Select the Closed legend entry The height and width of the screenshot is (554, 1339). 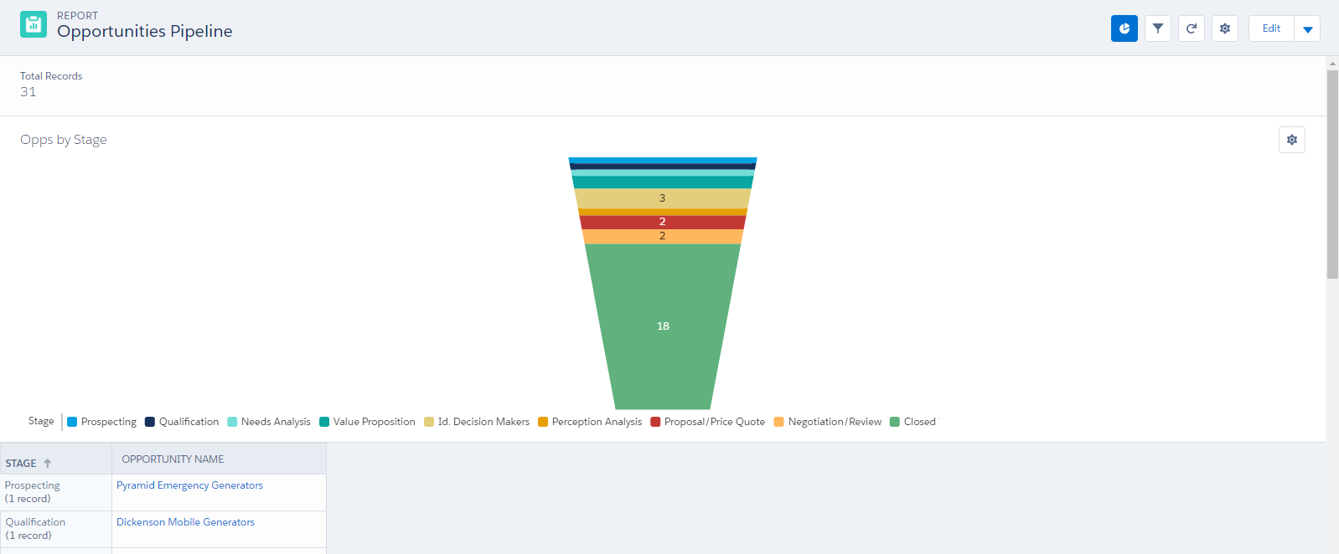pos(918,422)
